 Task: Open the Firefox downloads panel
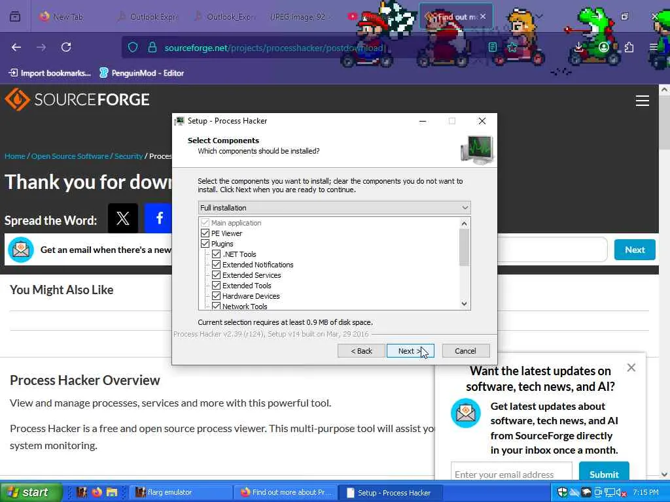click(578, 47)
